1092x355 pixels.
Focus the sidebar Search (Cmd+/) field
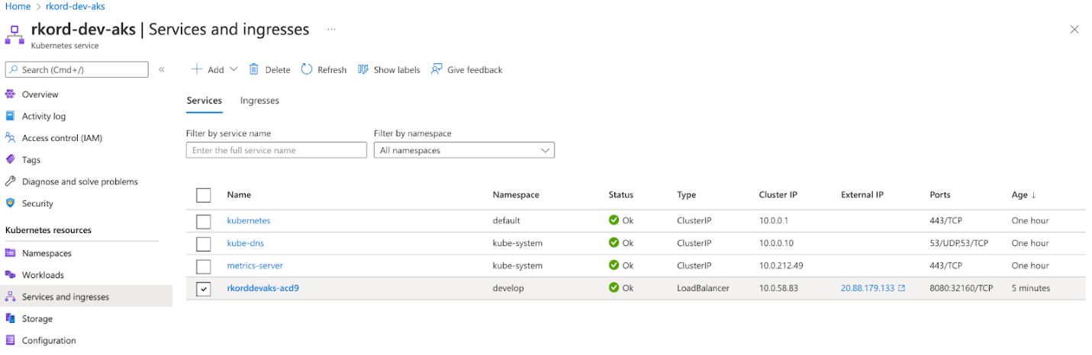tap(76, 69)
